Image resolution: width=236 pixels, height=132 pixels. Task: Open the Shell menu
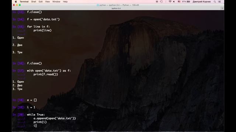point(34,1)
